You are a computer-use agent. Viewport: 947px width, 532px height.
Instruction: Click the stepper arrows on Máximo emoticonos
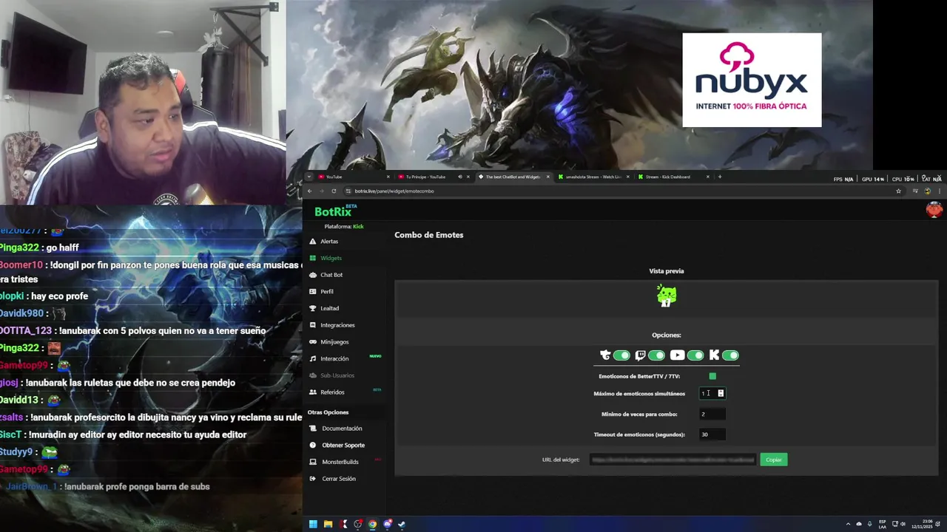pos(721,393)
